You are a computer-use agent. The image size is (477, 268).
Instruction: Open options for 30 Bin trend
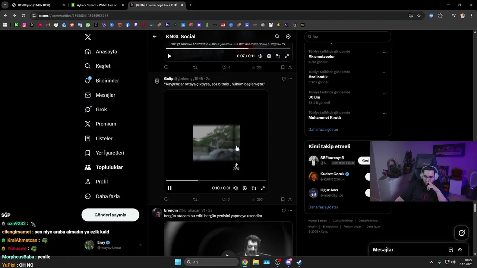(385, 93)
